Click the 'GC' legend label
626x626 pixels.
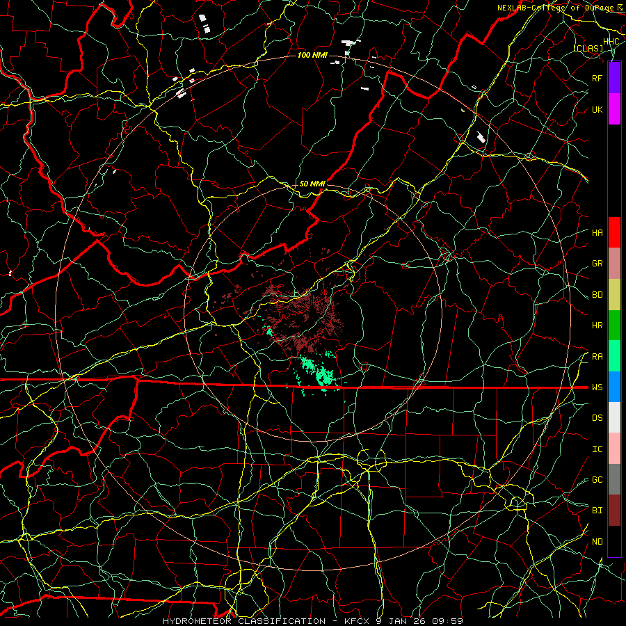click(597, 480)
